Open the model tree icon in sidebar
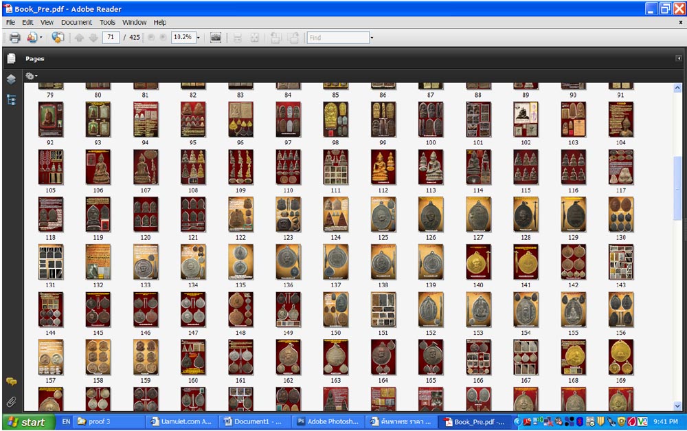The height and width of the screenshot is (431, 687). 11,100
